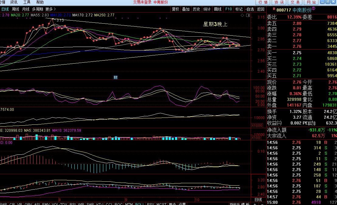Open the 多周期 multi-period view
This screenshot has width=337, height=205.
pyautogui.click(x=37, y=9)
